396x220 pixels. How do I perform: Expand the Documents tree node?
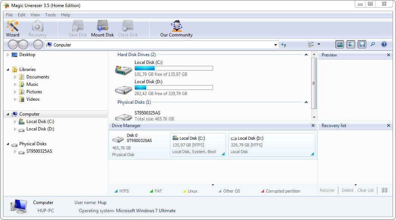pos(15,77)
